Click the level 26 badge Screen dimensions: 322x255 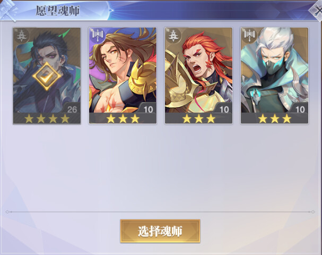[x=72, y=109]
